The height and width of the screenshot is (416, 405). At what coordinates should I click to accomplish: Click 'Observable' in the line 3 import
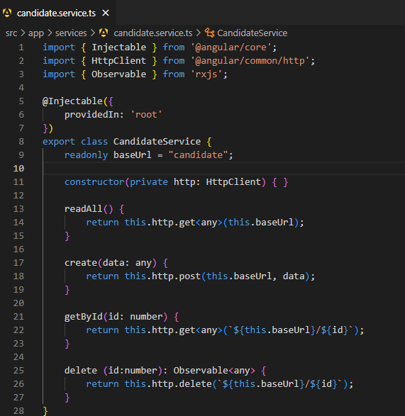tap(118, 74)
